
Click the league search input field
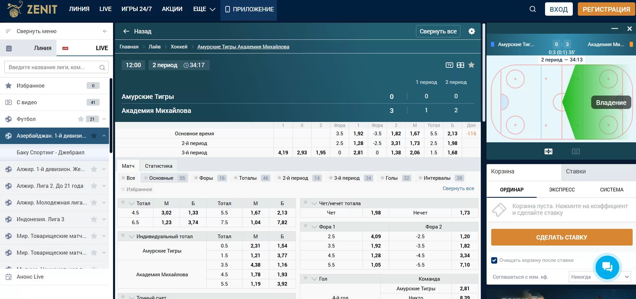tap(54, 67)
